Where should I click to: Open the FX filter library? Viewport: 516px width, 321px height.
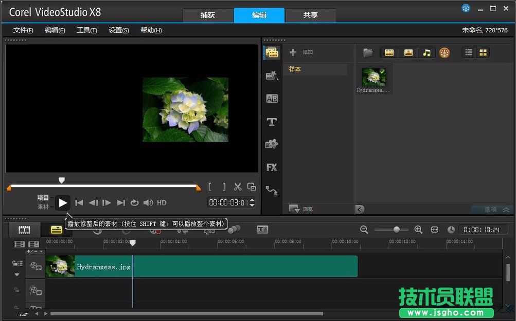point(272,167)
